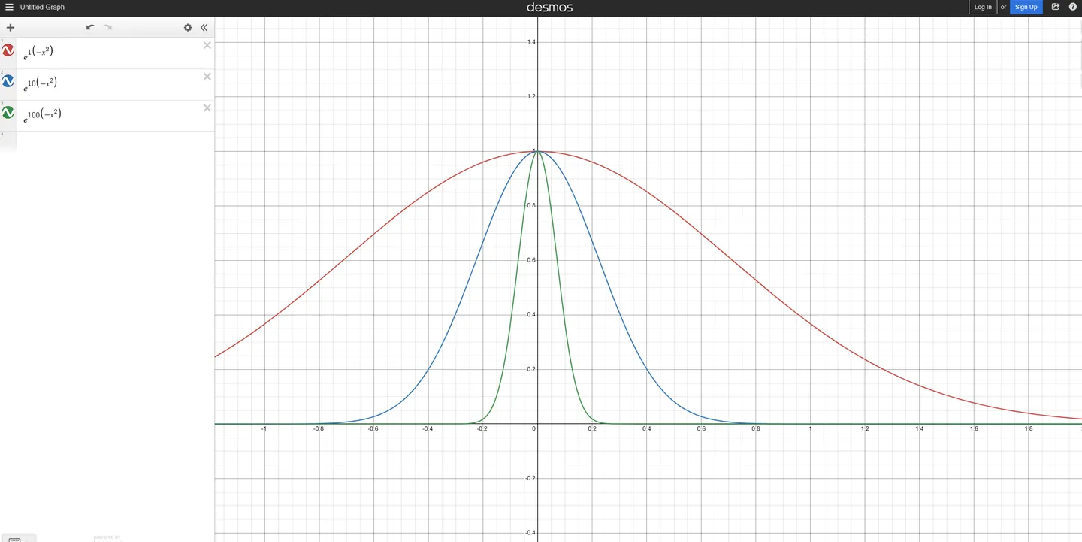Open the help question mark icon
1082x542 pixels.
tap(1073, 7)
